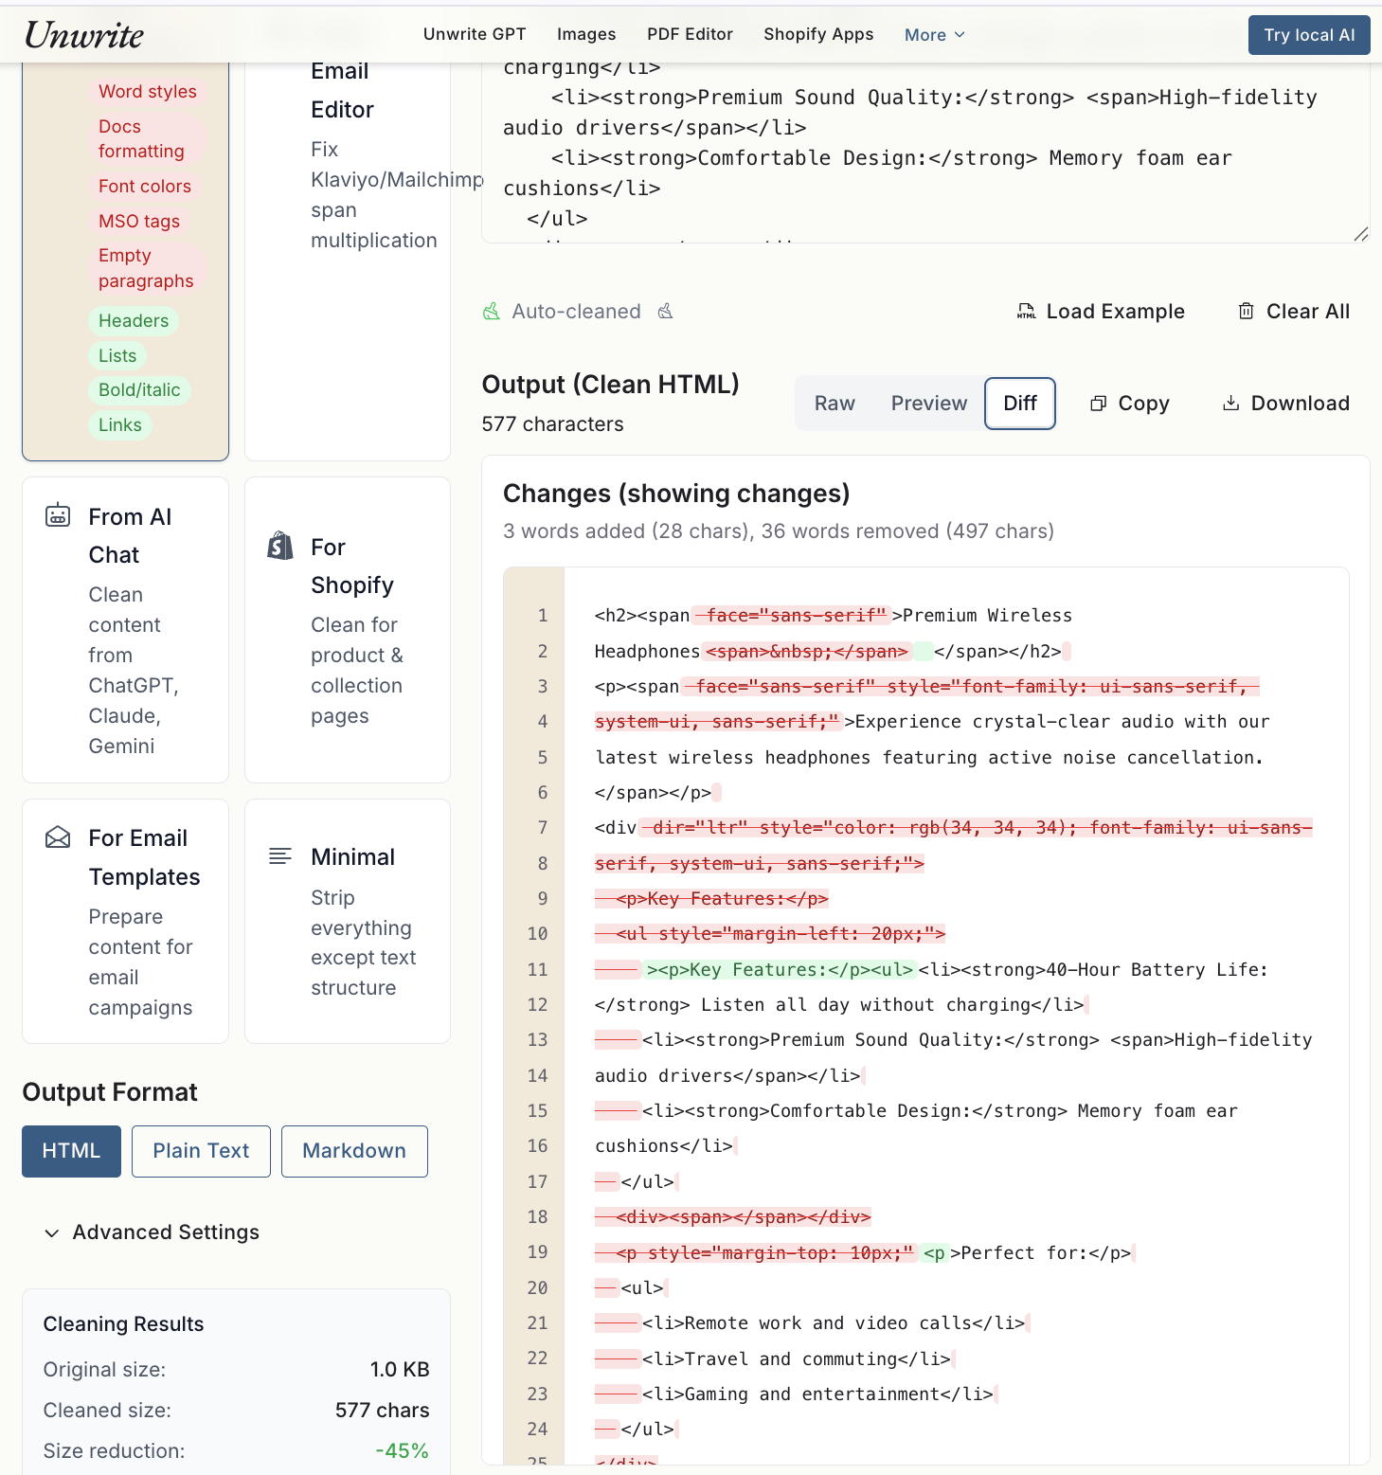Click the Word styles tag

click(x=148, y=91)
